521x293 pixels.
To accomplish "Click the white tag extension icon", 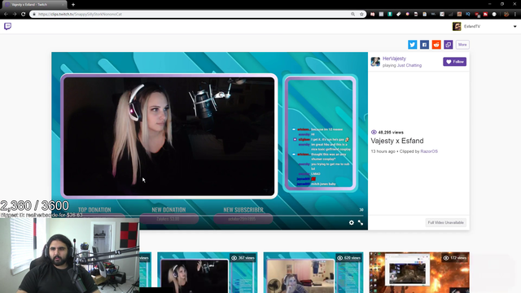I will click(398, 15).
